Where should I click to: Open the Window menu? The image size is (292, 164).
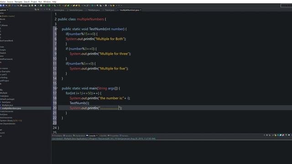click(x=47, y=1)
